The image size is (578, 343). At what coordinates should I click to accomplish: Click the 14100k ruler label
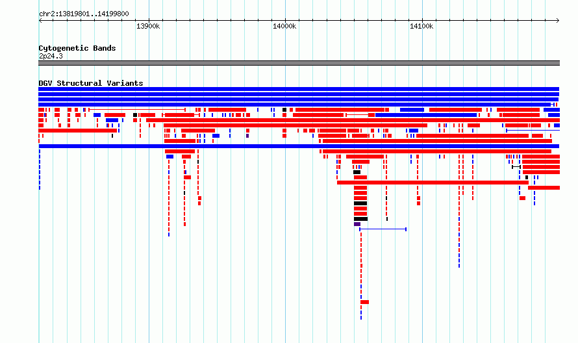pos(421,26)
